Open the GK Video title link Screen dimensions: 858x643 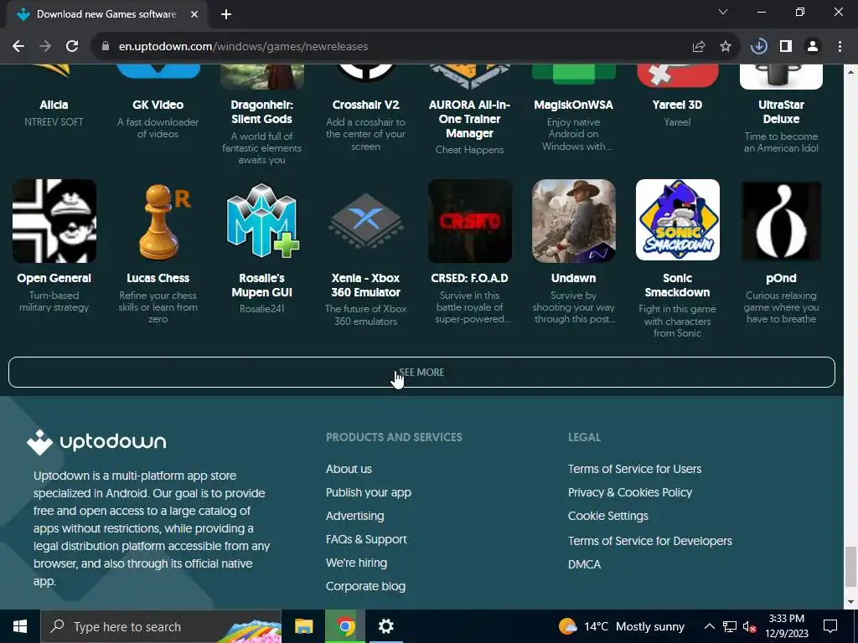(x=158, y=105)
